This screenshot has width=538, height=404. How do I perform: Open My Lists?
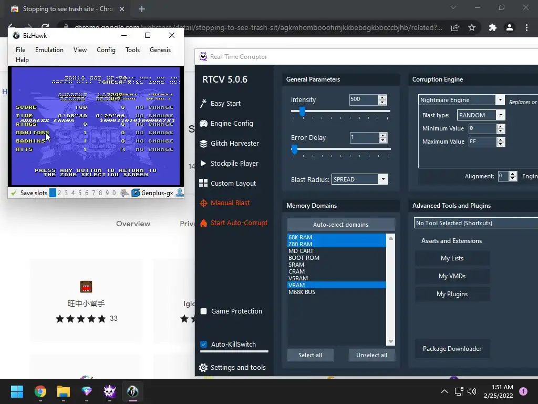tap(452, 258)
